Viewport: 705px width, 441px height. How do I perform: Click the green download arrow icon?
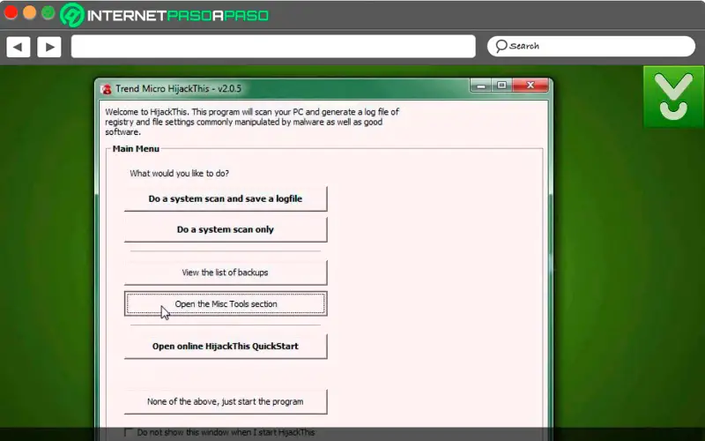[x=673, y=97]
